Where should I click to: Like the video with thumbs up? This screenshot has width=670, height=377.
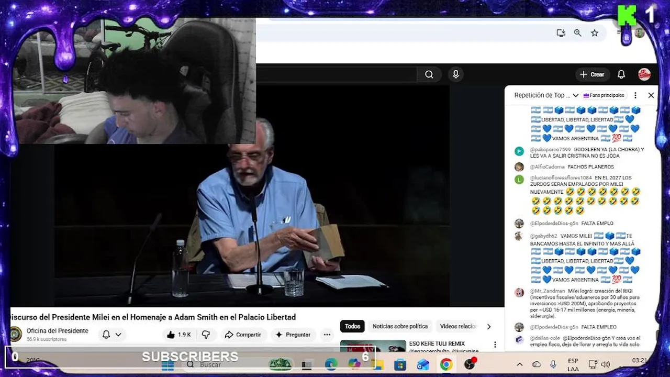179,335
